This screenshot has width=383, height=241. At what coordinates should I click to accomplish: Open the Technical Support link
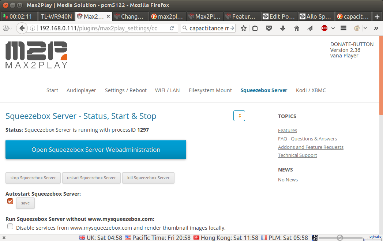click(x=297, y=155)
